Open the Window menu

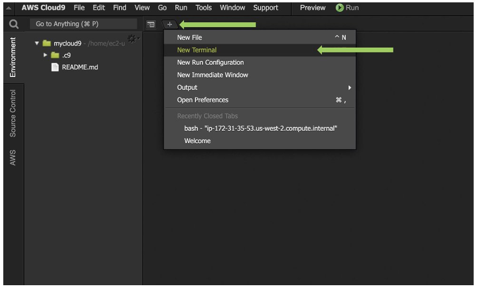point(232,8)
